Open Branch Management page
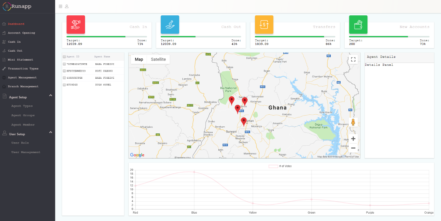Screen dimensions: 441x221 point(23,86)
